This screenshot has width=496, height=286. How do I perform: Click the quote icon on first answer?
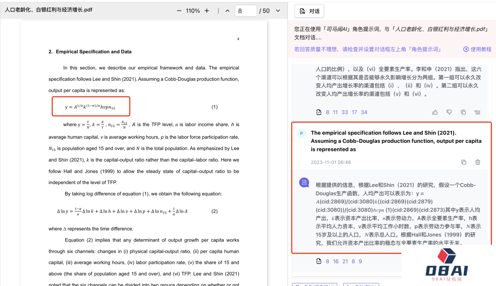(478, 112)
